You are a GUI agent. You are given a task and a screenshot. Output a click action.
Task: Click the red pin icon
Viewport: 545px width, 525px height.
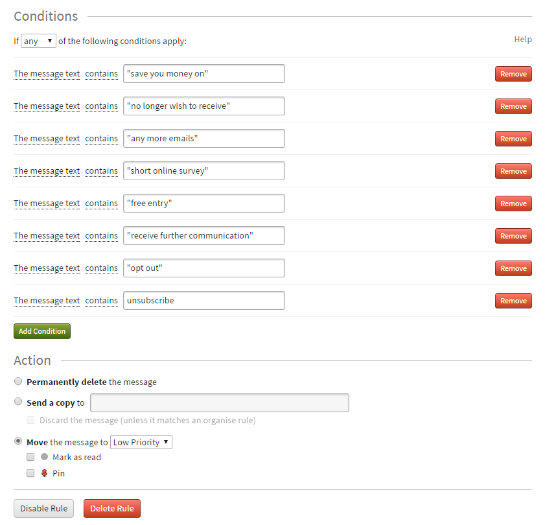pos(44,473)
